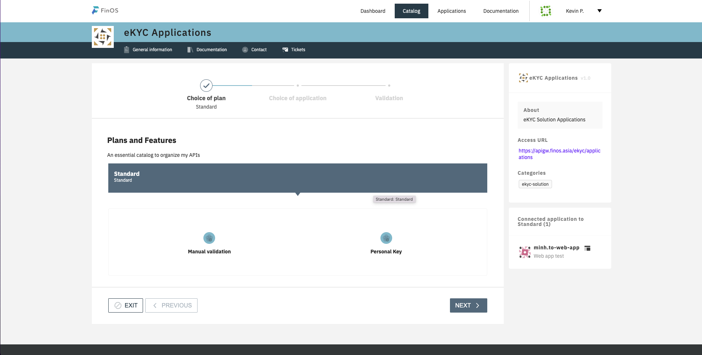Screen dimensions: 702x355
Task: Click the Choice of plan checkmark step
Action: click(x=206, y=86)
